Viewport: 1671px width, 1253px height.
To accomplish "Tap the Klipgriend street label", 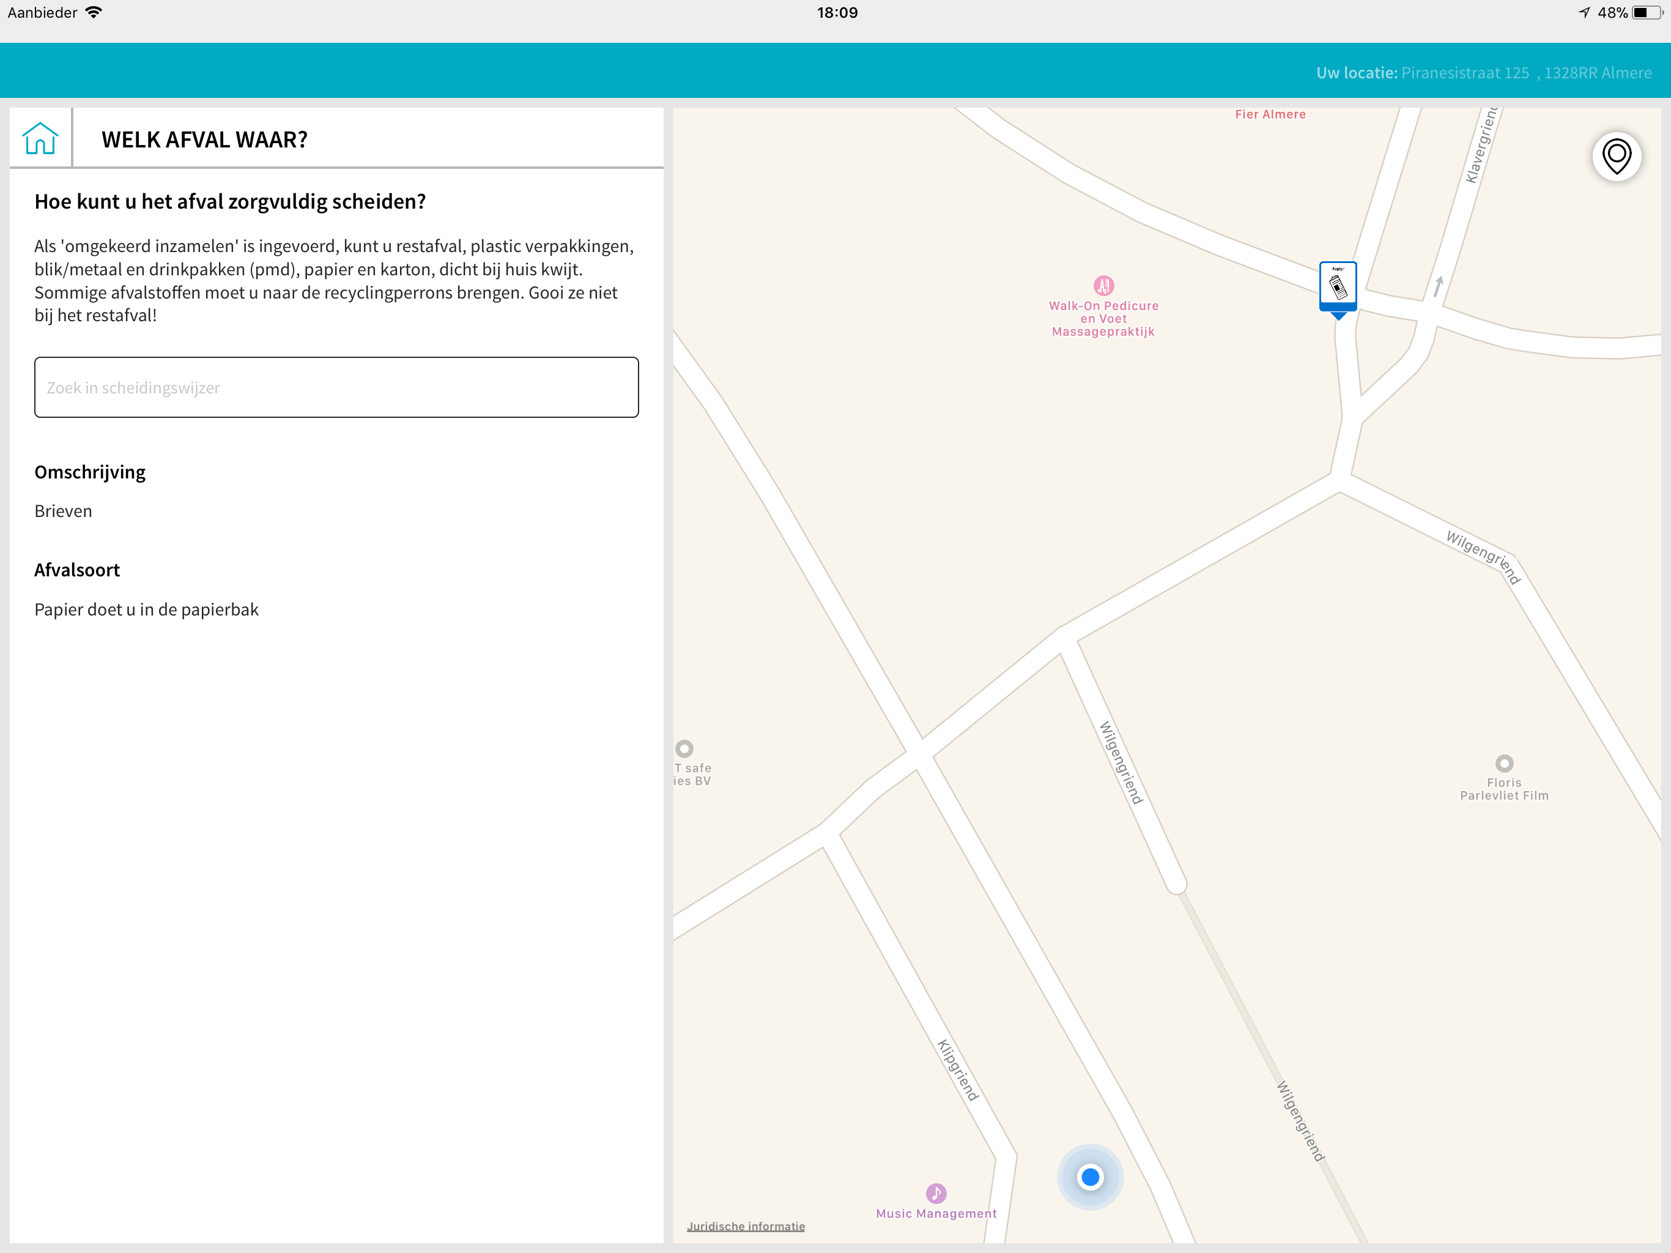I will [x=957, y=1069].
